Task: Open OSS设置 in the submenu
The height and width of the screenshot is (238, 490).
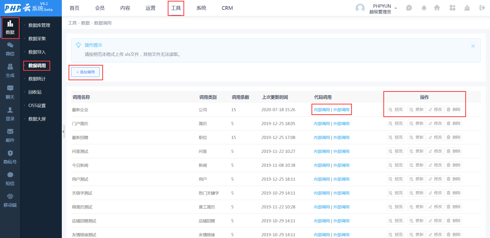Action: click(37, 105)
